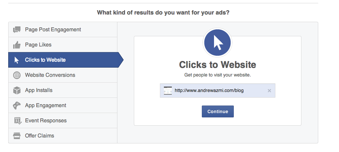Click the globe icon for Website Conversions

tap(17, 75)
